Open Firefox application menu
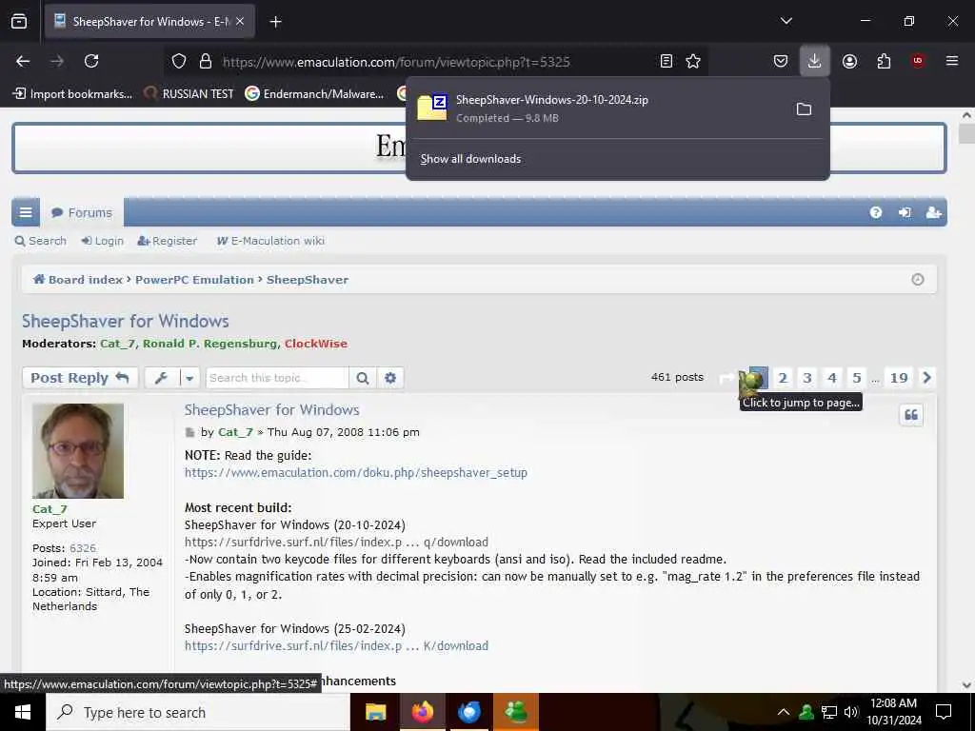 tap(952, 61)
